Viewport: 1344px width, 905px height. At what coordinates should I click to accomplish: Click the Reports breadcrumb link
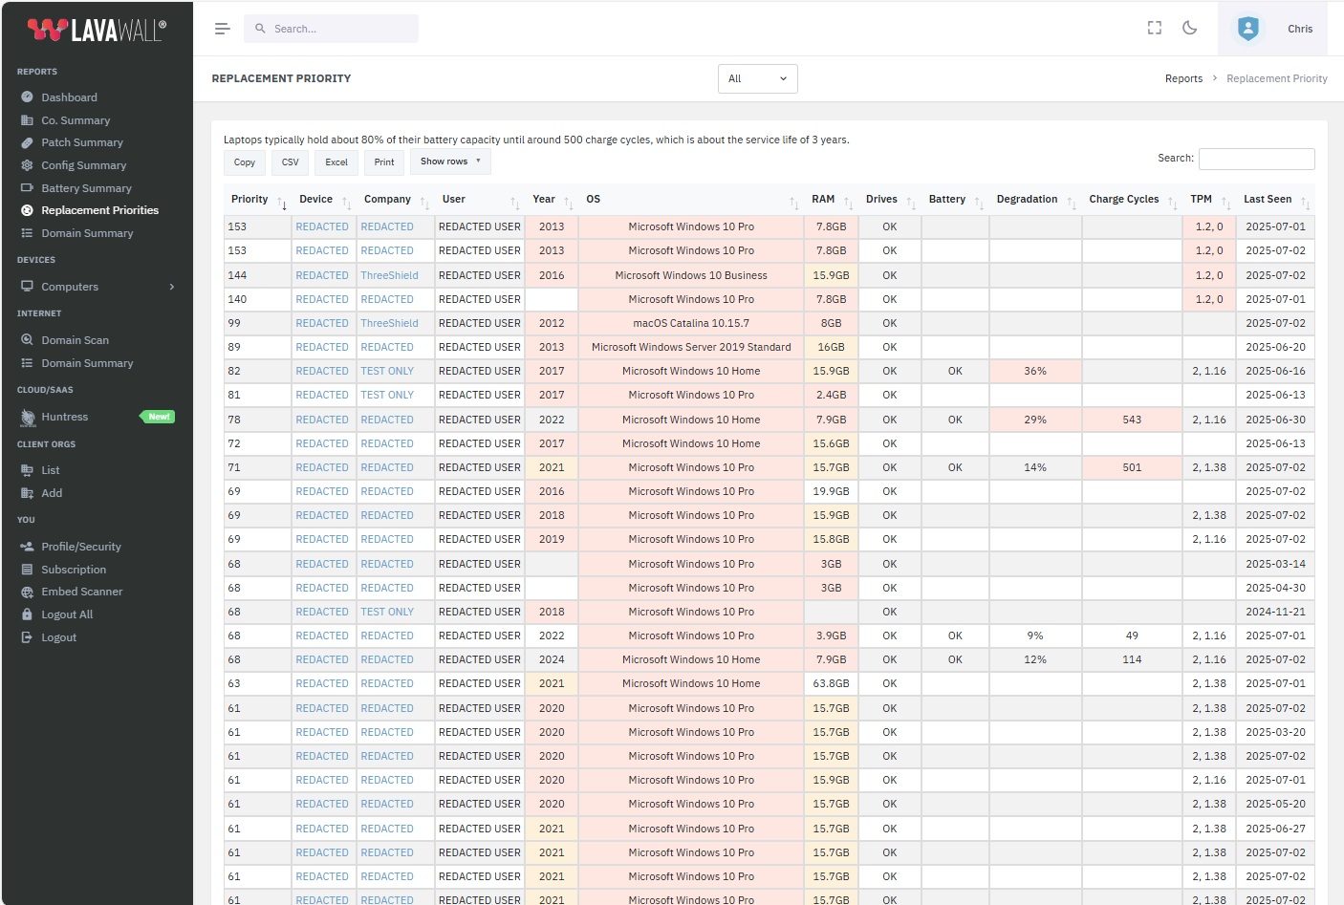pyautogui.click(x=1183, y=78)
